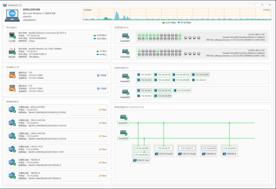Click TCP icon for remote address 127.0.0.1:49286

point(12,75)
